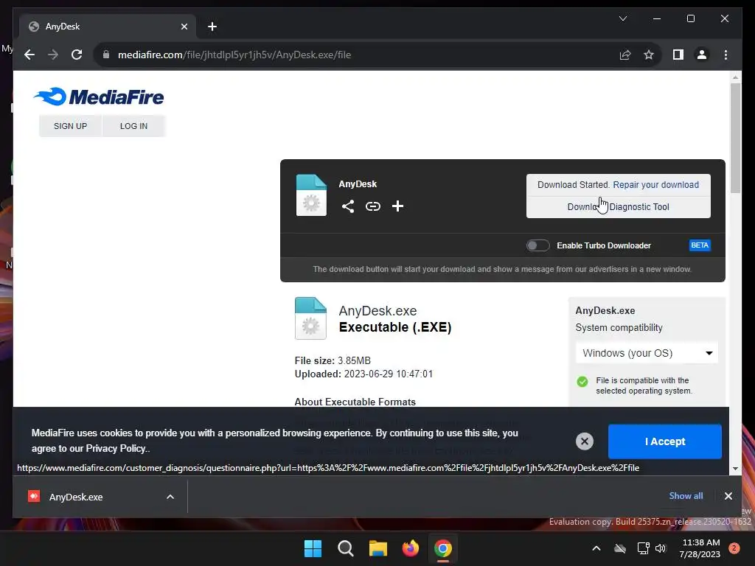Image resolution: width=755 pixels, height=566 pixels.
Task: Click the green compatibility checkmark
Action: [582, 382]
